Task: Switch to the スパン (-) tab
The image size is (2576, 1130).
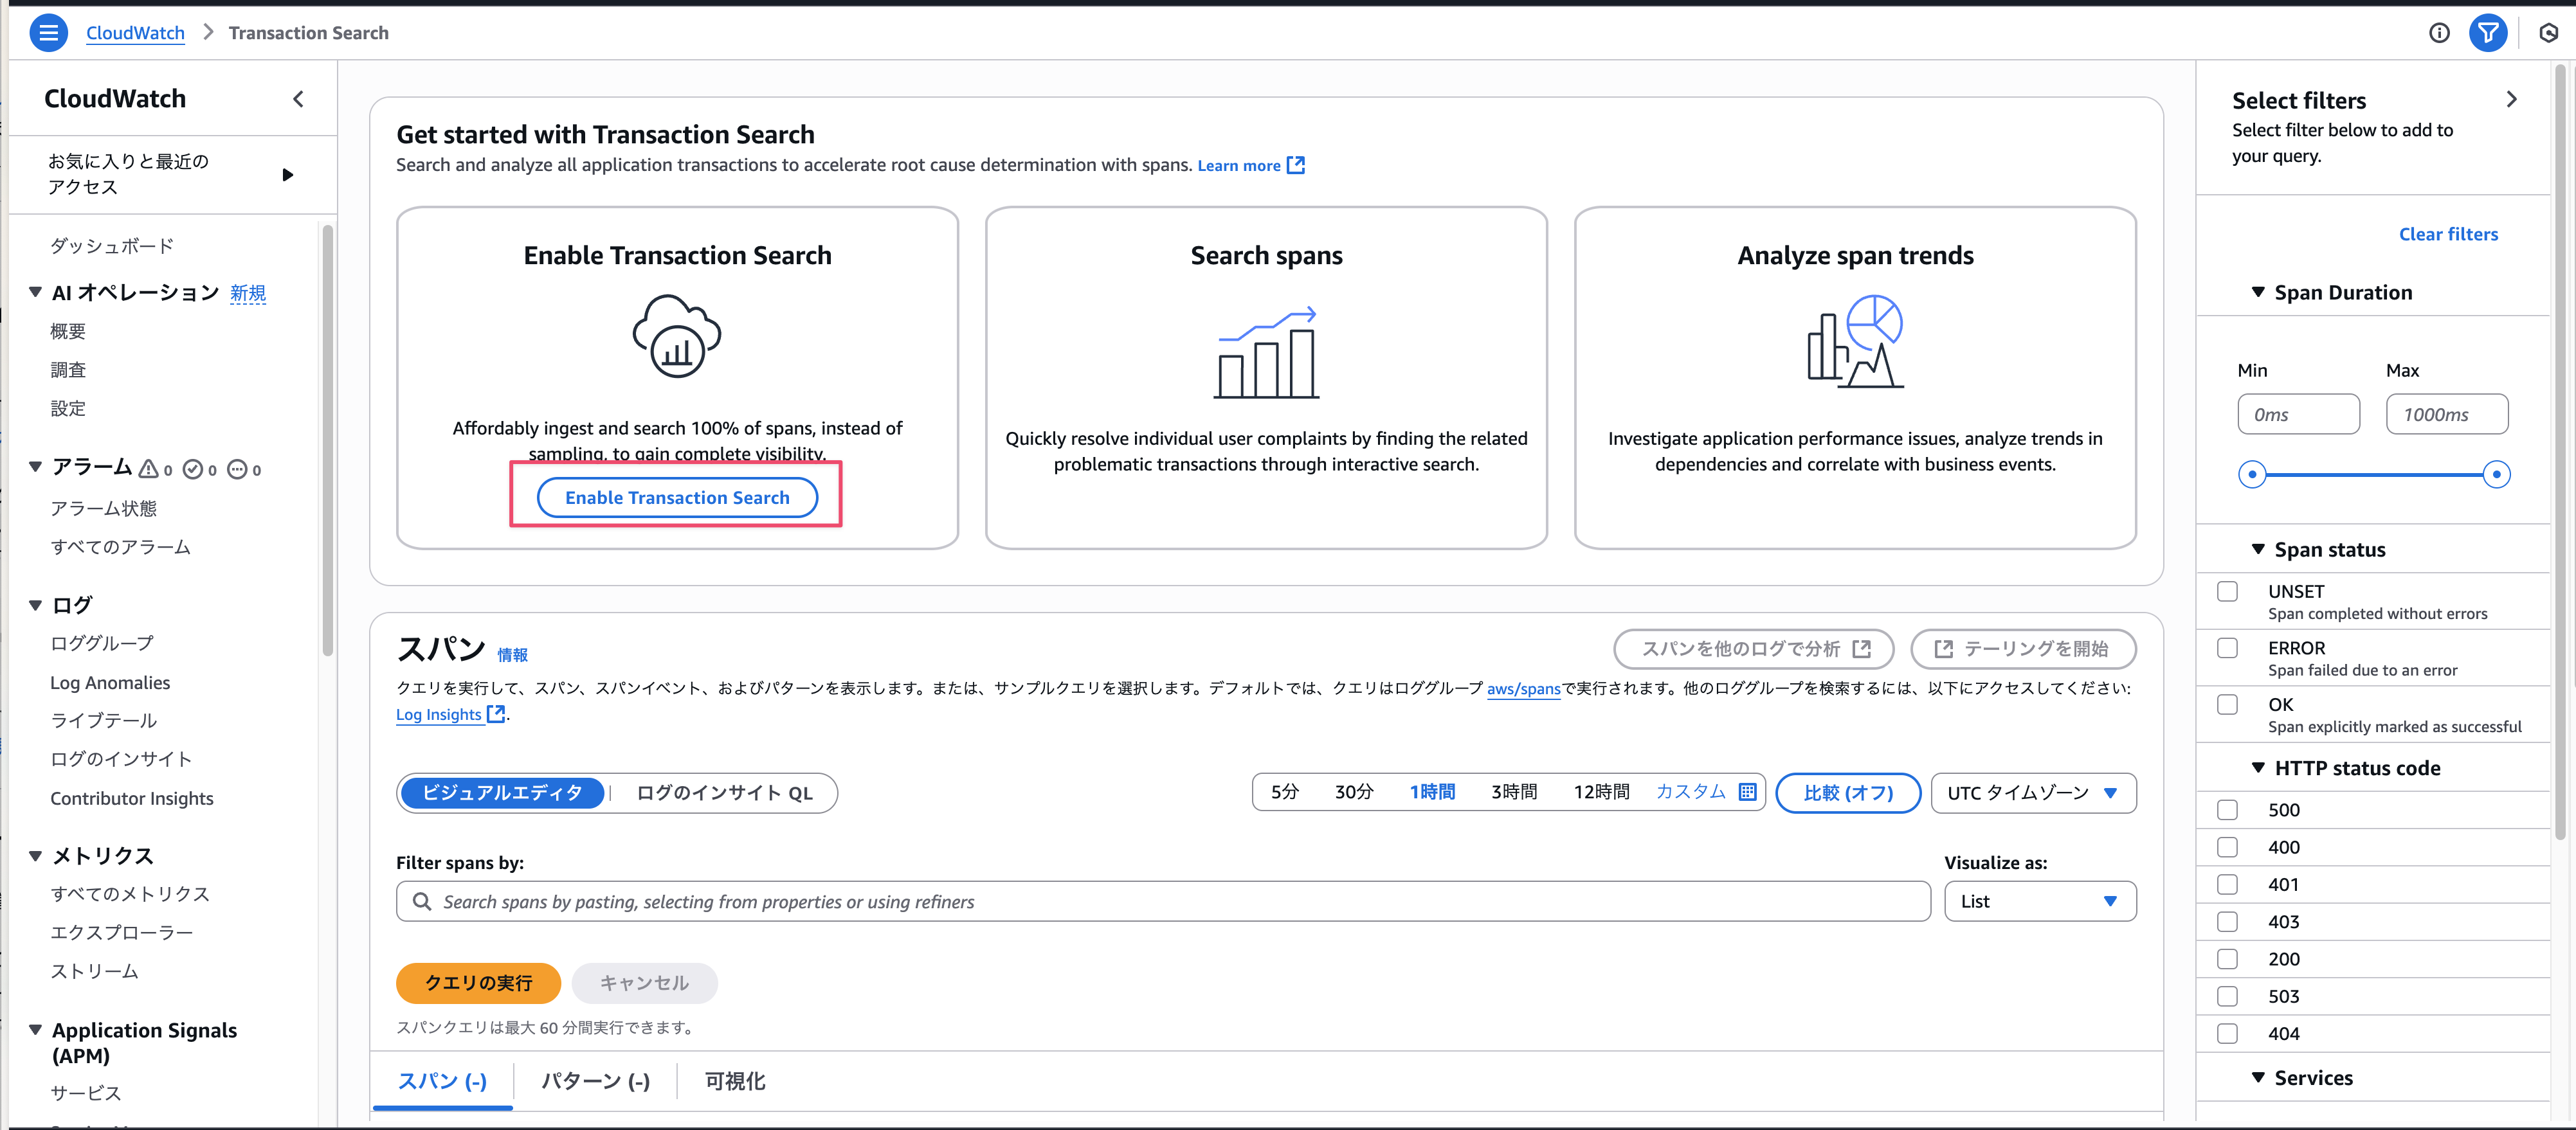Action: coord(442,1081)
